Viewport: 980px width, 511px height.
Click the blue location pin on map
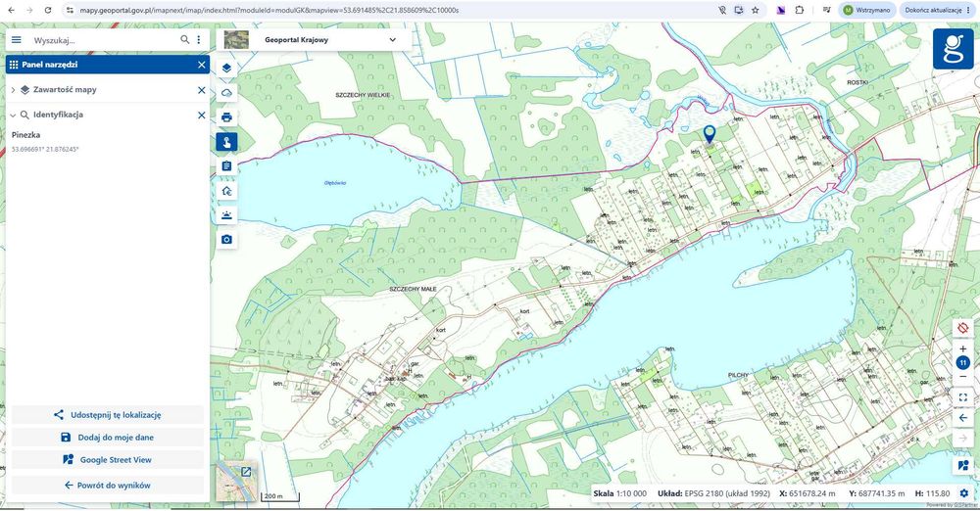(710, 134)
